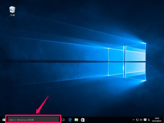Click the Show Desktop strip

click(x=163, y=120)
